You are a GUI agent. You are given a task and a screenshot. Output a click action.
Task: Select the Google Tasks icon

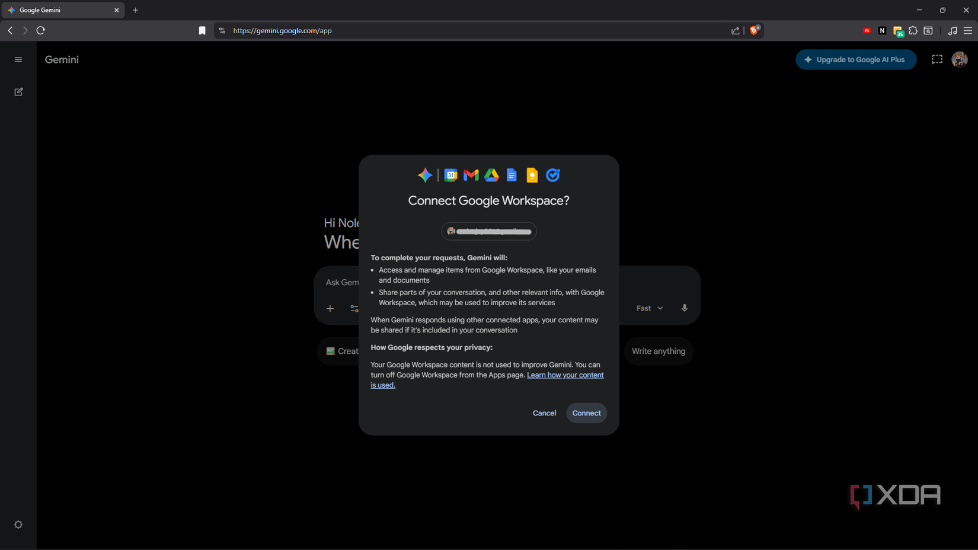click(x=552, y=175)
